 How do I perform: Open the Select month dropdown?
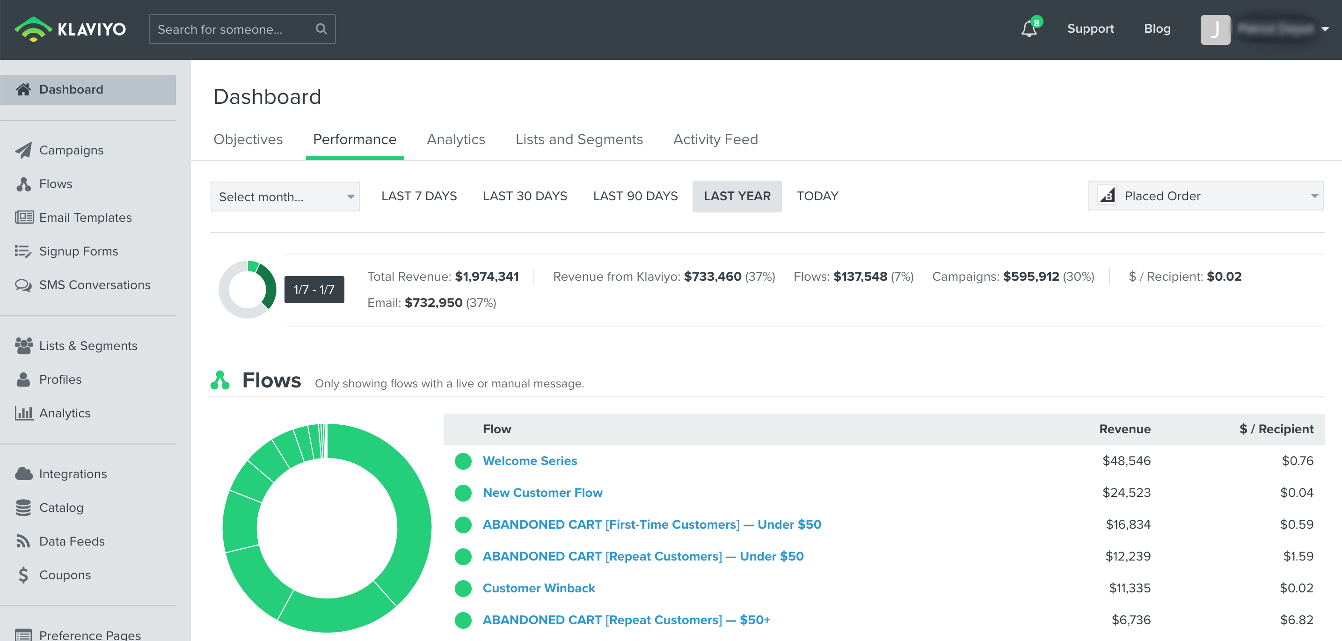coord(285,197)
